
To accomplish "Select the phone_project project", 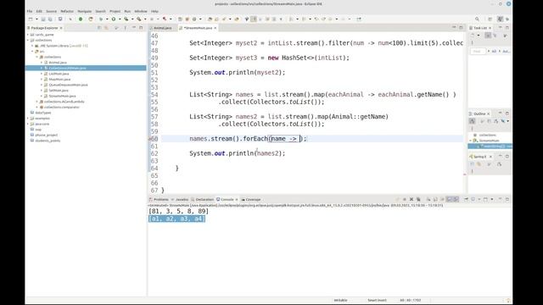I will [46, 135].
